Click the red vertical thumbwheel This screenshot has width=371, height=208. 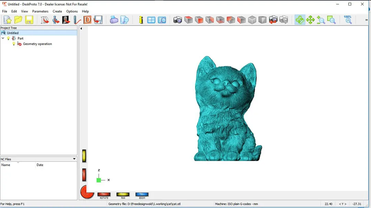[x=84, y=175]
